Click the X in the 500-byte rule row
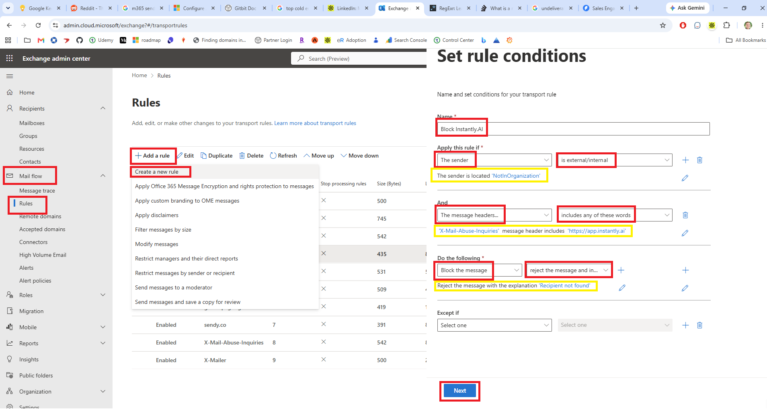This screenshot has height=410, width=767. pos(324,200)
